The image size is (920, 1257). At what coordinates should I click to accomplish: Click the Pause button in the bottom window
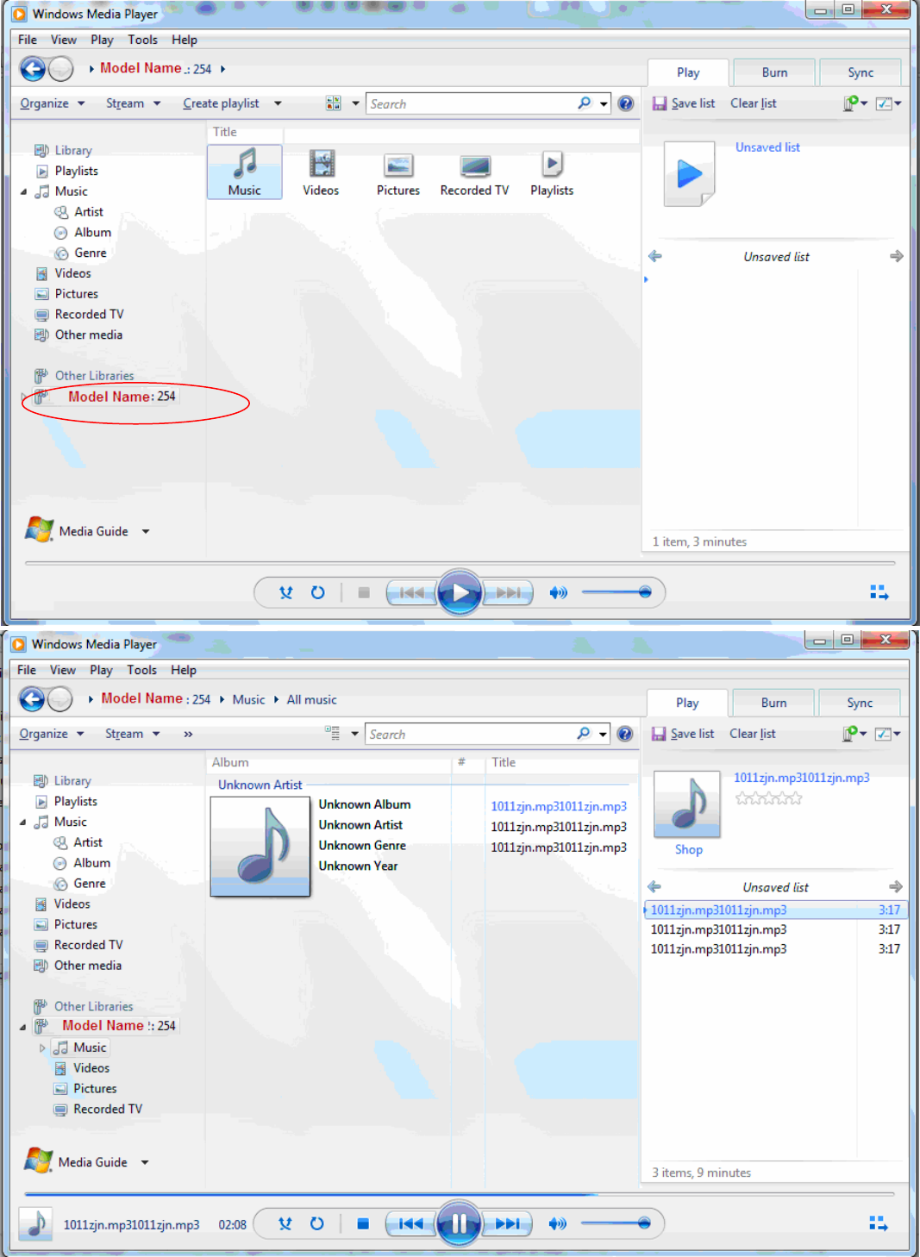459,1223
